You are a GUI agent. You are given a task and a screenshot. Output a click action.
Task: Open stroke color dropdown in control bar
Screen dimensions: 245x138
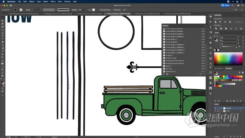tap(23, 10)
